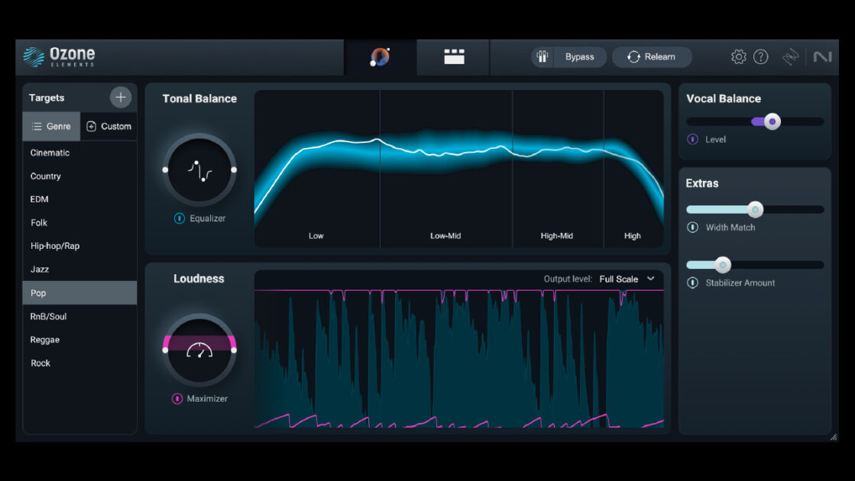This screenshot has height=481, width=855.
Task: Toggle gain match icon beside Bypass
Action: [542, 56]
